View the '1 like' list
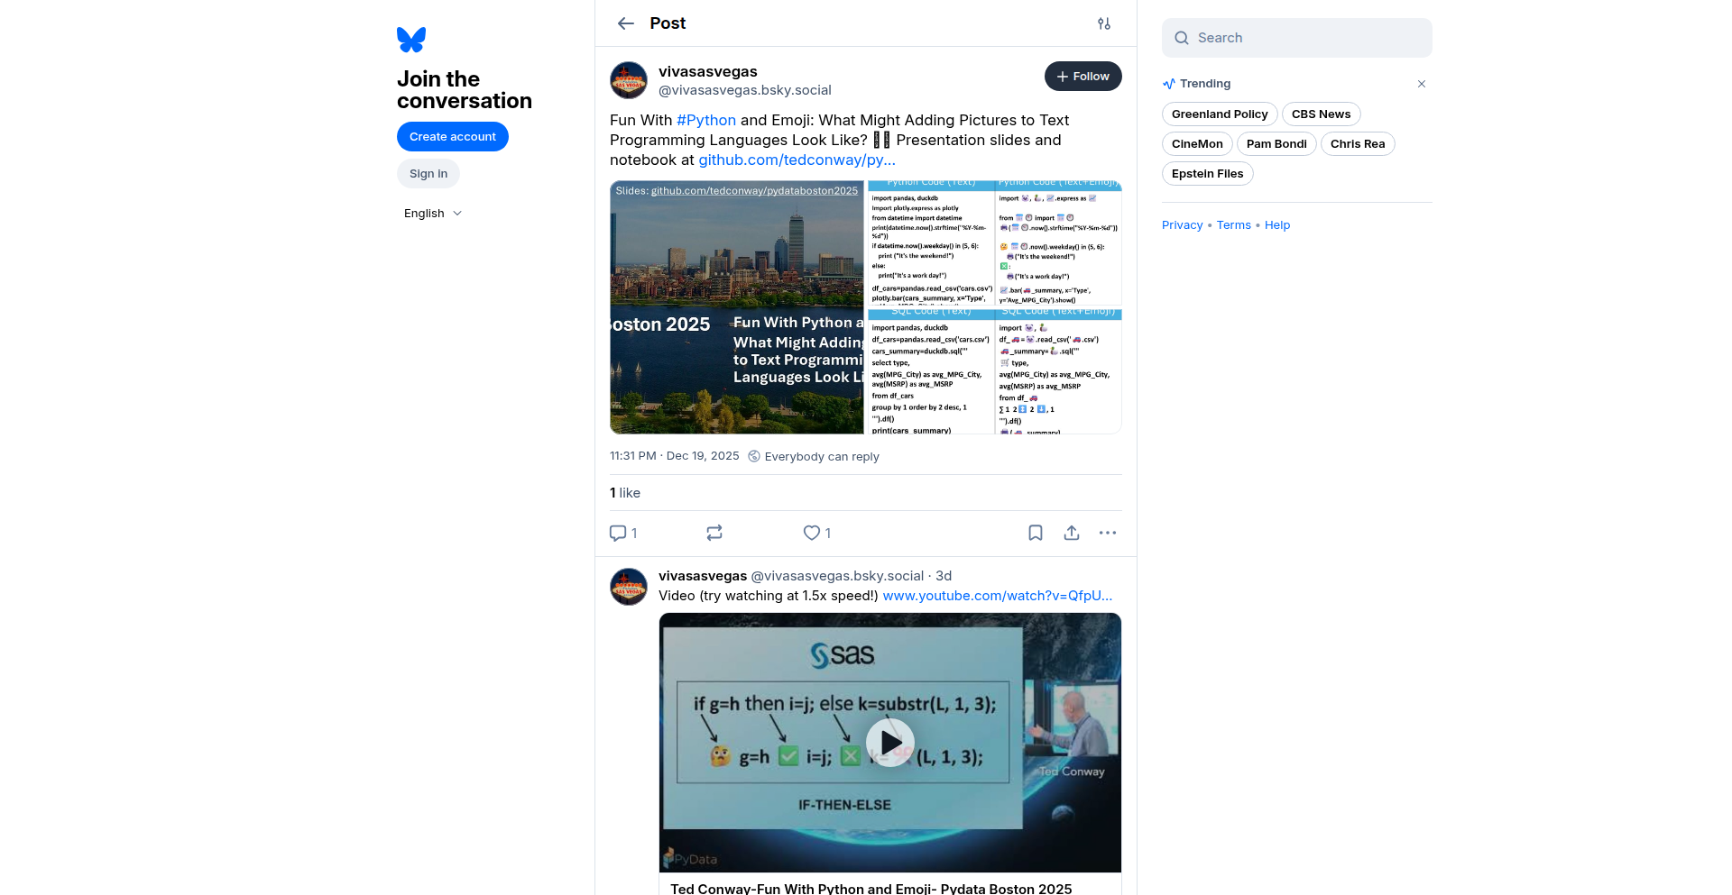Image resolution: width=1732 pixels, height=895 pixels. [625, 493]
